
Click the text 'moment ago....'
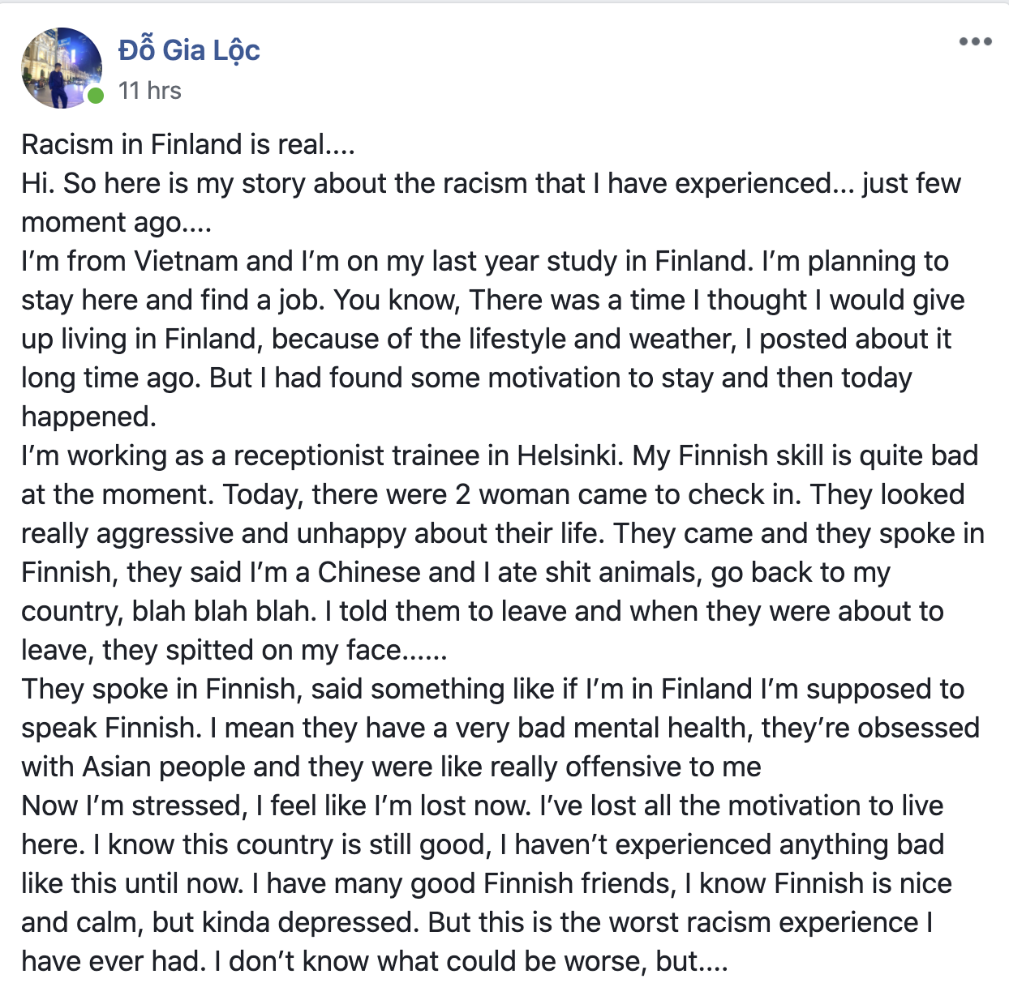coord(117,222)
